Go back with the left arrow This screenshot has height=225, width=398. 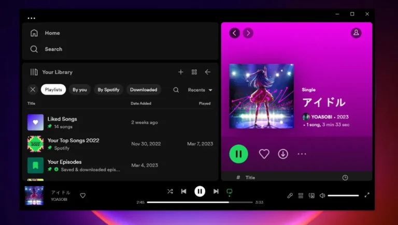pos(235,33)
